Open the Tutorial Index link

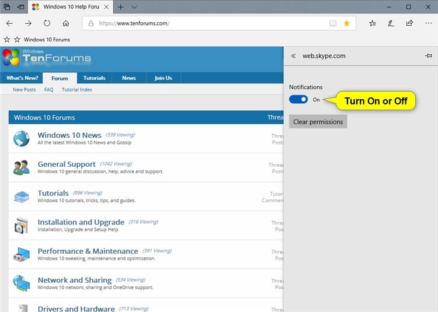coord(77,90)
